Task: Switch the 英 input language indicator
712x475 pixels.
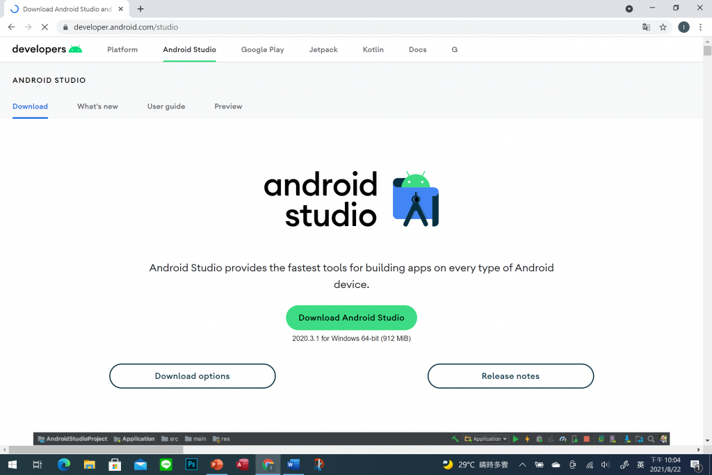Action: 640,465
